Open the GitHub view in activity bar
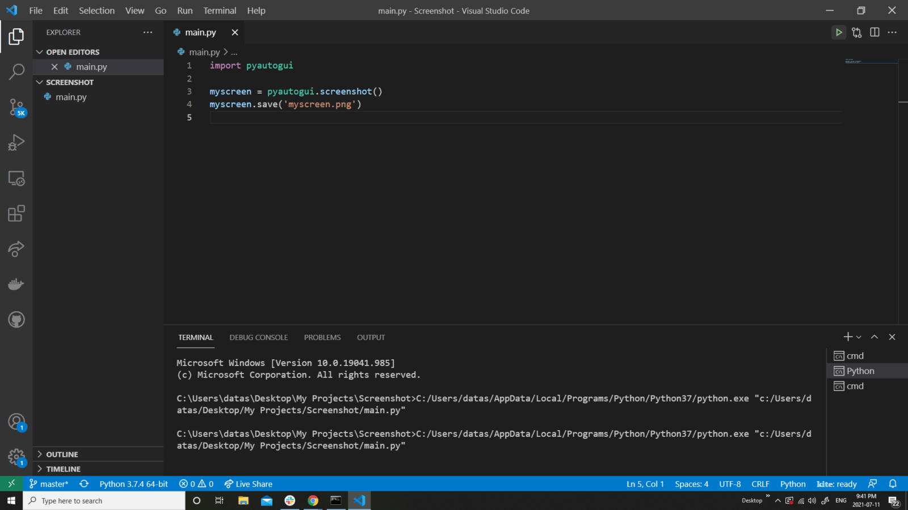908x510 pixels. coord(16,320)
